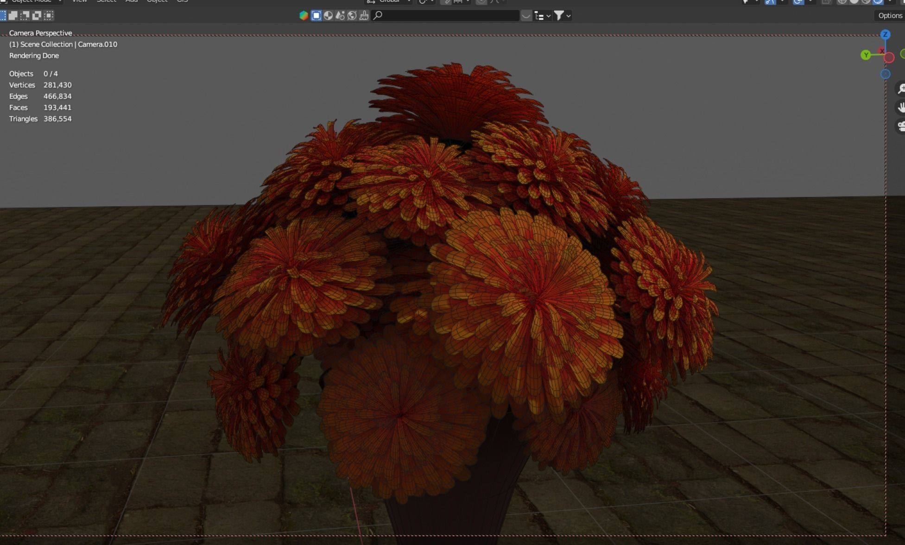905x545 pixels.
Task: Click the zoom view magnifier gizmo
Action: 901,89
